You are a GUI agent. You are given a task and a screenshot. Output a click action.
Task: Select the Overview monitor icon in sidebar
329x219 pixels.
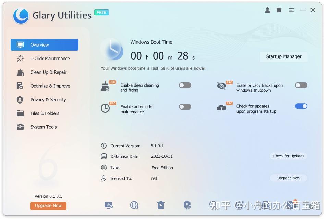coord(21,44)
